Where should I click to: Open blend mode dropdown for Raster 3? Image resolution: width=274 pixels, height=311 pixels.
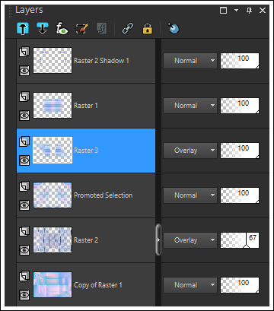tap(190, 151)
